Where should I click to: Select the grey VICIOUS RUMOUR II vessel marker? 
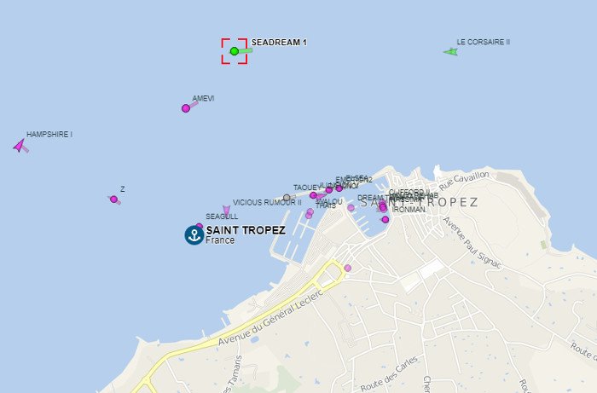click(x=287, y=198)
